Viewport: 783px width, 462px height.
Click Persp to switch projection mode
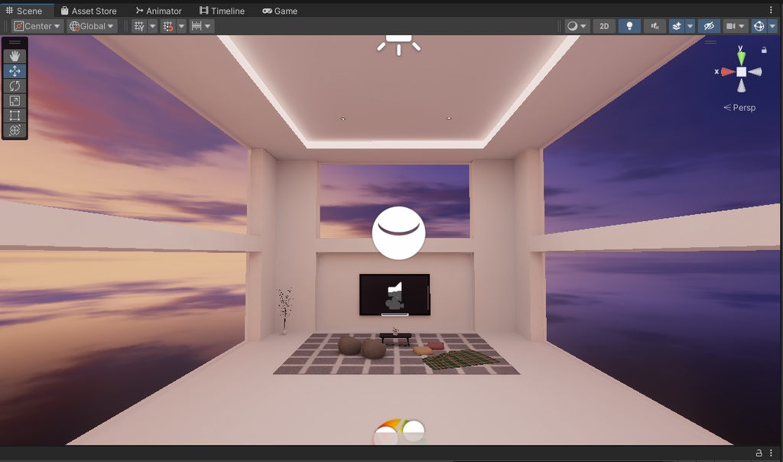pyautogui.click(x=743, y=108)
